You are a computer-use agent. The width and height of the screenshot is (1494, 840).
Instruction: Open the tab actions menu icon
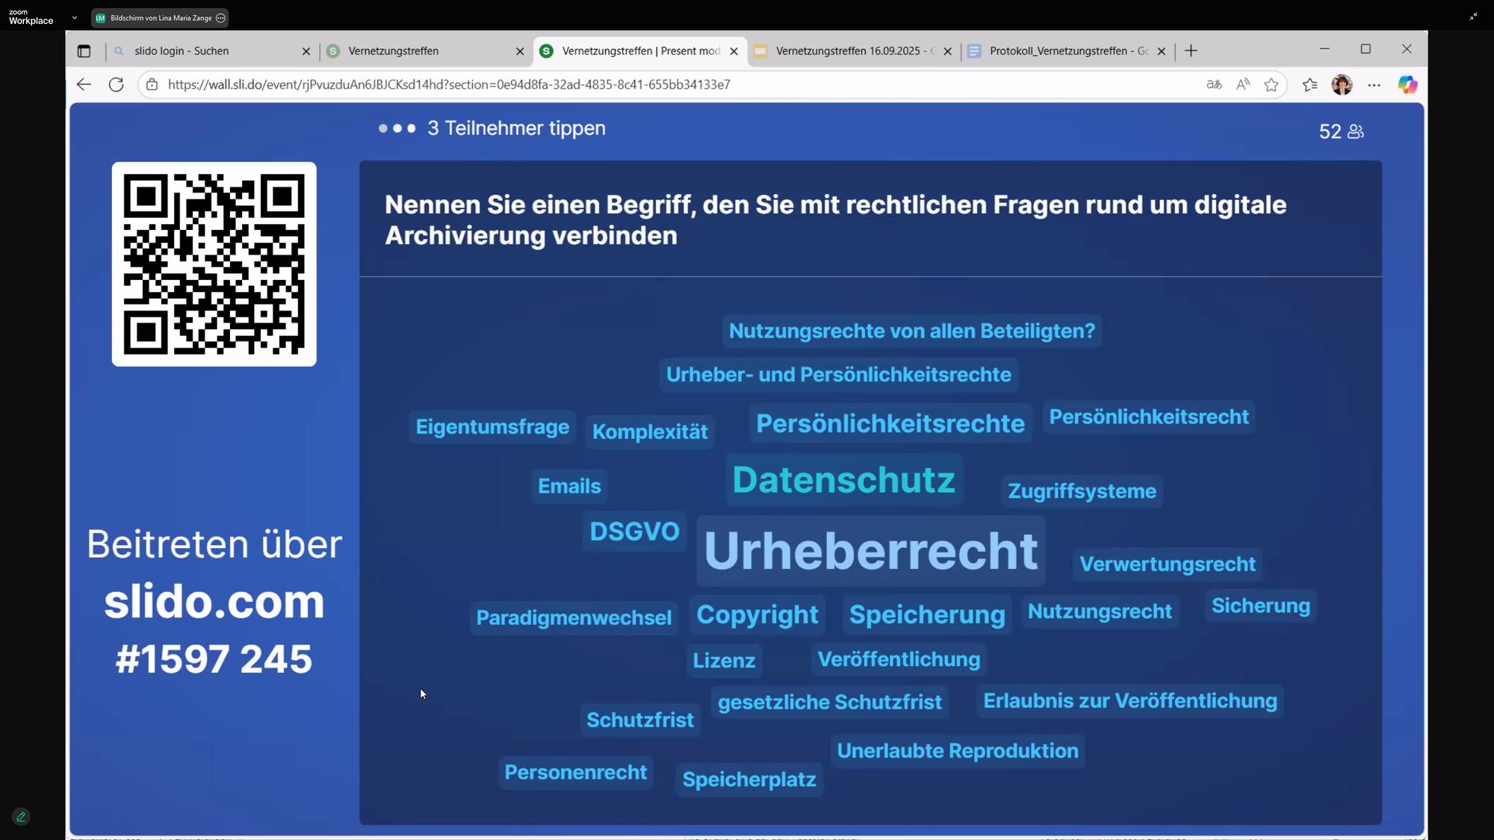(84, 51)
